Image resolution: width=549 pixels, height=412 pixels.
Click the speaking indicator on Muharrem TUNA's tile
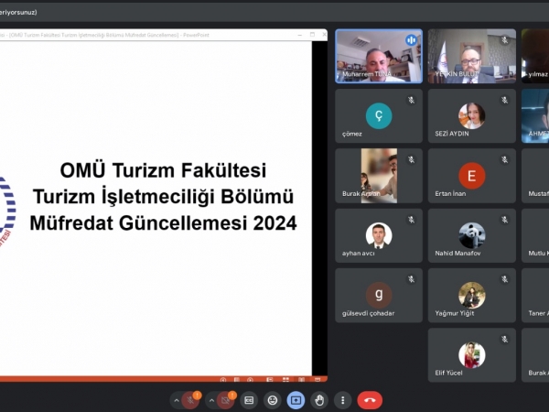412,40
